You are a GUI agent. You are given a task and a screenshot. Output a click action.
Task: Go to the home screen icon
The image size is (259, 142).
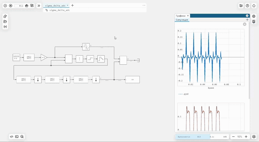point(254,6)
